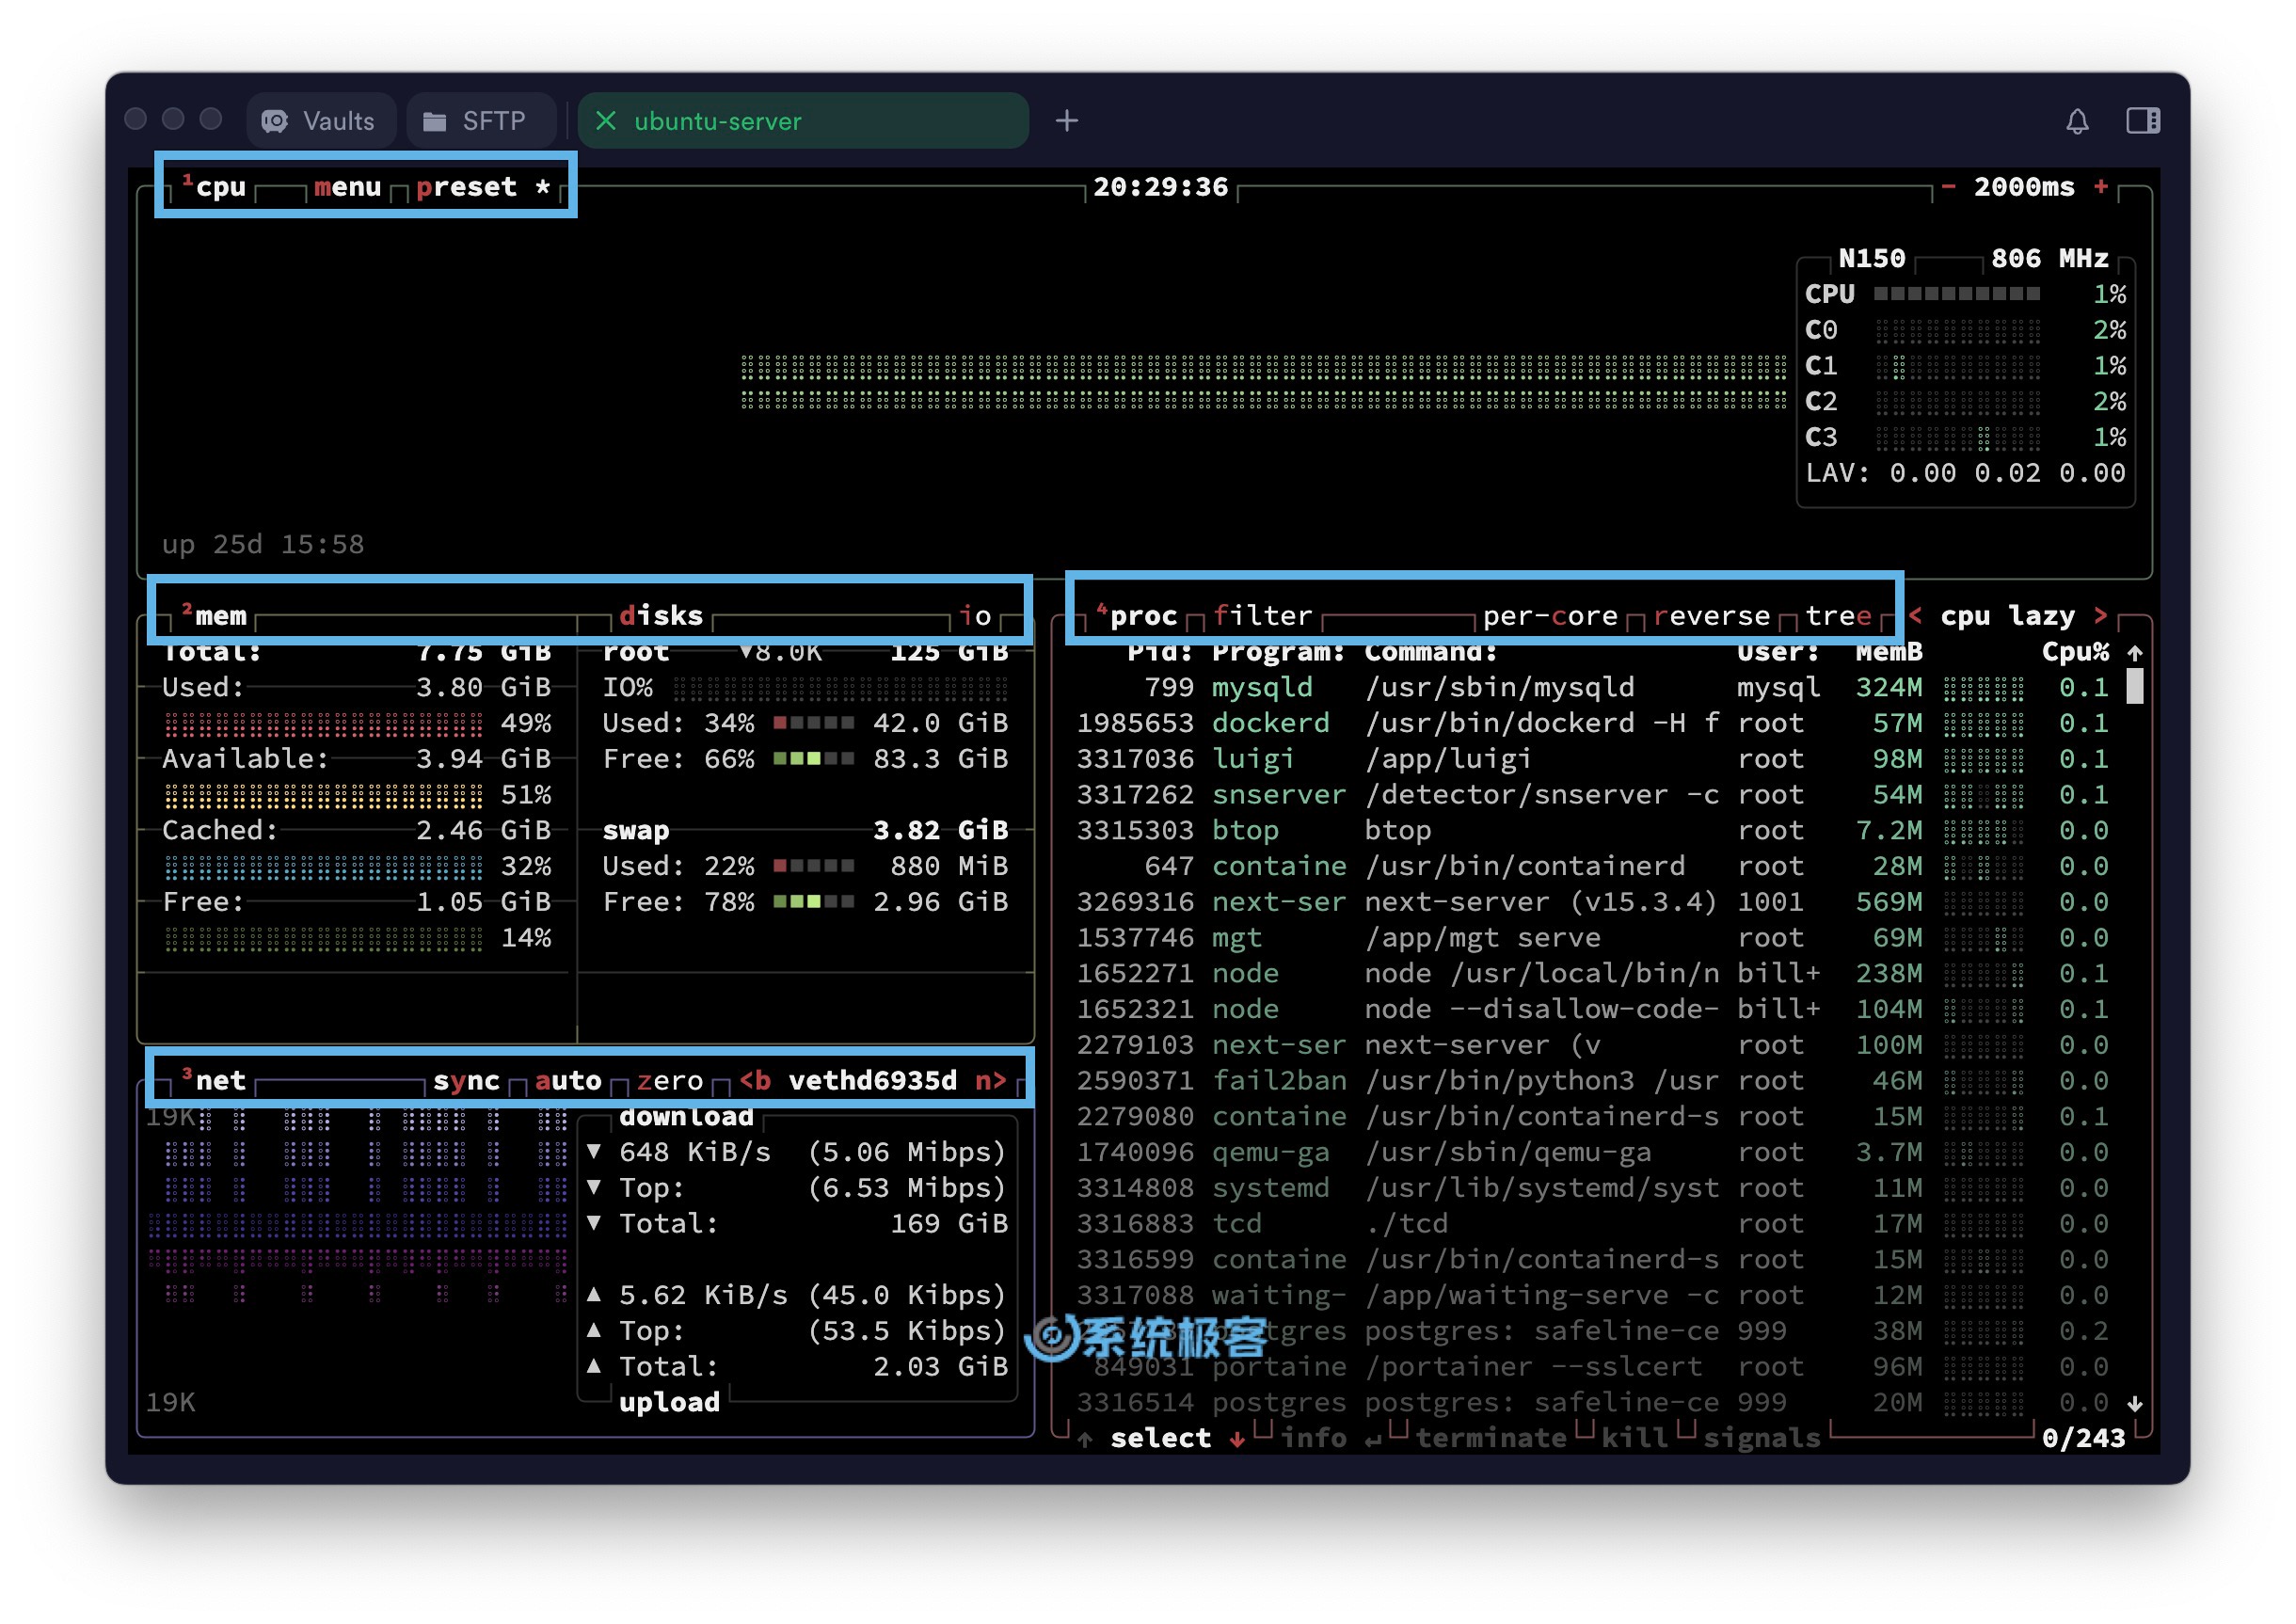Cycle the btop preset option
Image resolution: width=2296 pixels, height=1624 pixels.
(x=483, y=187)
